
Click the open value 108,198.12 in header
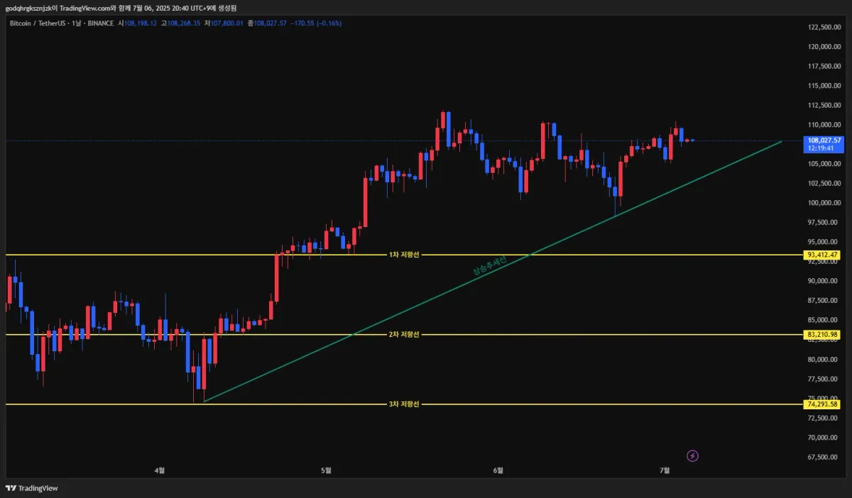point(141,23)
